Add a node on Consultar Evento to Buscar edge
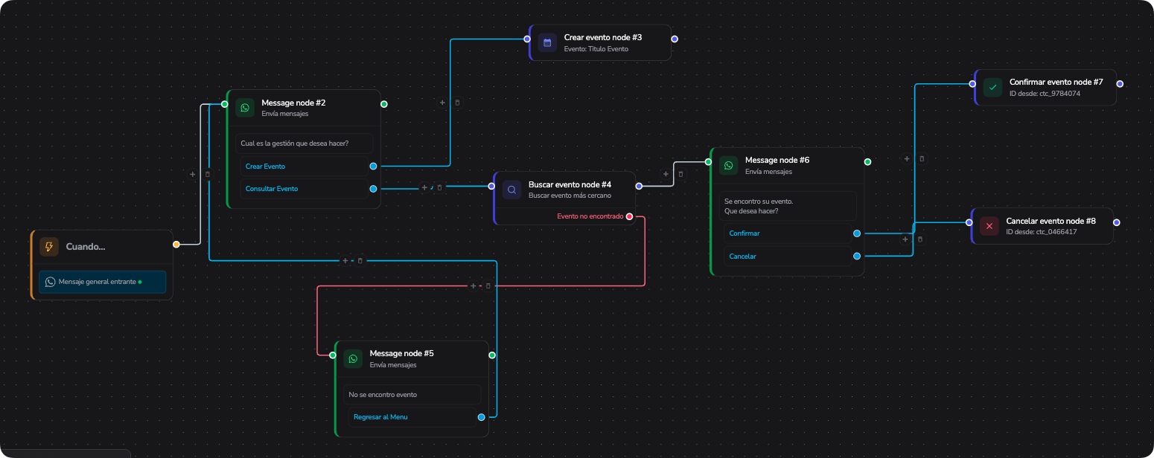The image size is (1154, 458). 424,187
